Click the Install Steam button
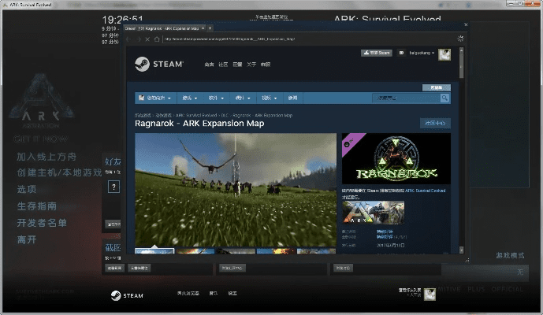Viewport: 543px width, 315px height. (376, 54)
